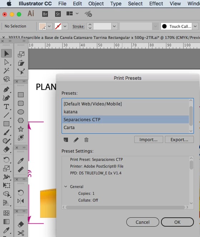Click the stroke color swatch (none)
The width and height of the screenshot is (200, 237).
(x=58, y=26)
